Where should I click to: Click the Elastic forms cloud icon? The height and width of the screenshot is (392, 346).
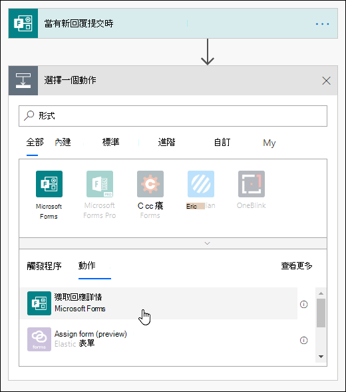tap(39, 339)
